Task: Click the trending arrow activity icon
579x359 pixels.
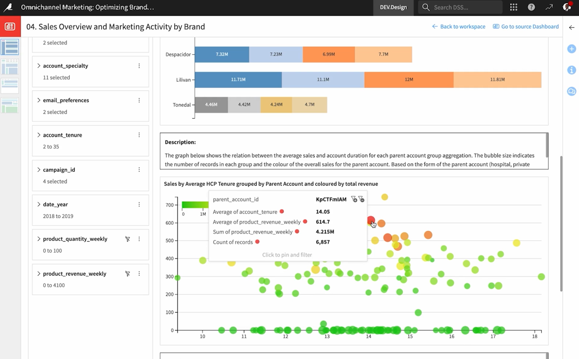Action: [x=549, y=7]
